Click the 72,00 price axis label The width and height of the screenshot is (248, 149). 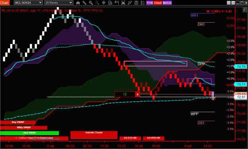(x=241, y=114)
